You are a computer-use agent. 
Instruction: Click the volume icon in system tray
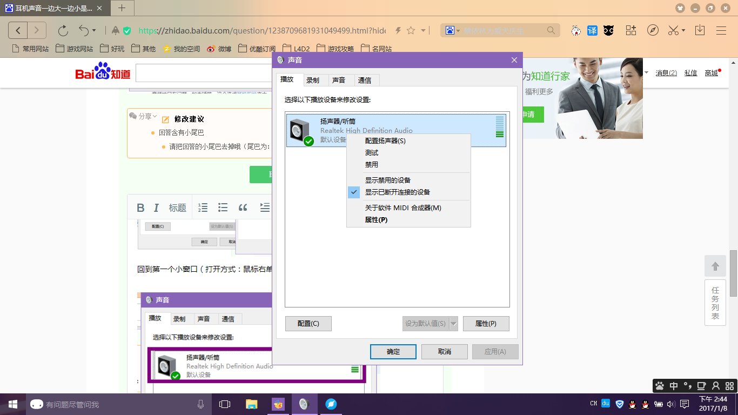click(670, 404)
